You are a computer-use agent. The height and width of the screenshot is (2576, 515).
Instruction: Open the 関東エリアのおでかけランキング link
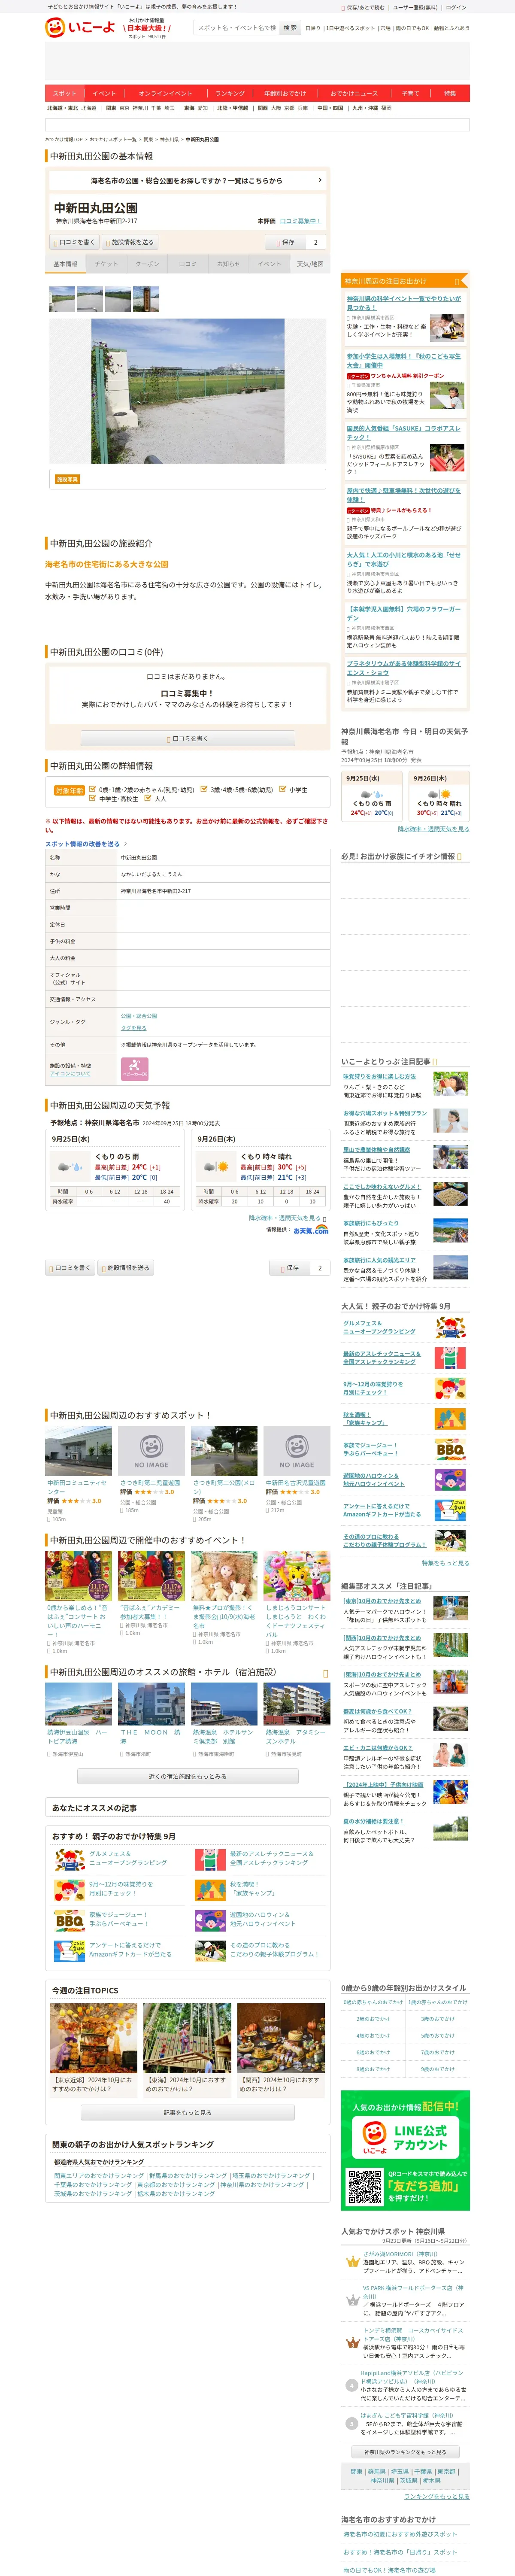(x=99, y=2176)
